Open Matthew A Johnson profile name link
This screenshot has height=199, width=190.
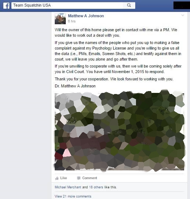pos(86,16)
